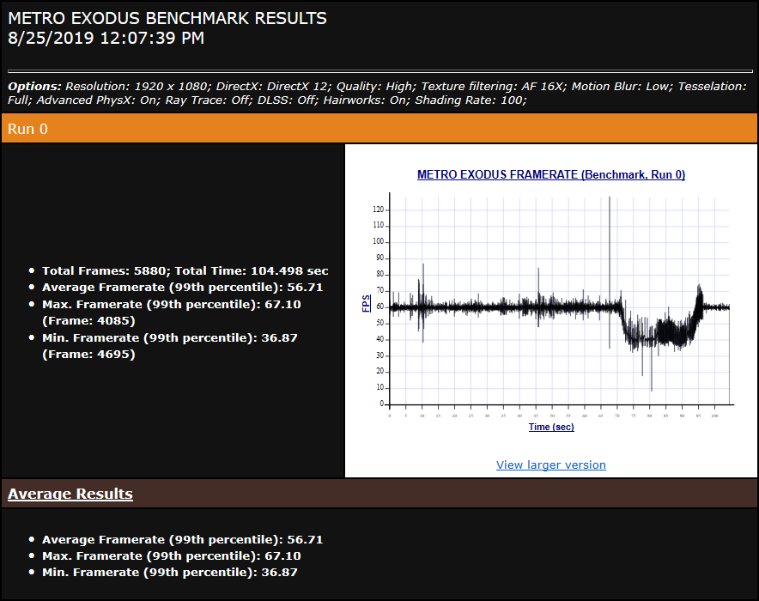Click Average Framerate in Average Results section

(x=182, y=539)
